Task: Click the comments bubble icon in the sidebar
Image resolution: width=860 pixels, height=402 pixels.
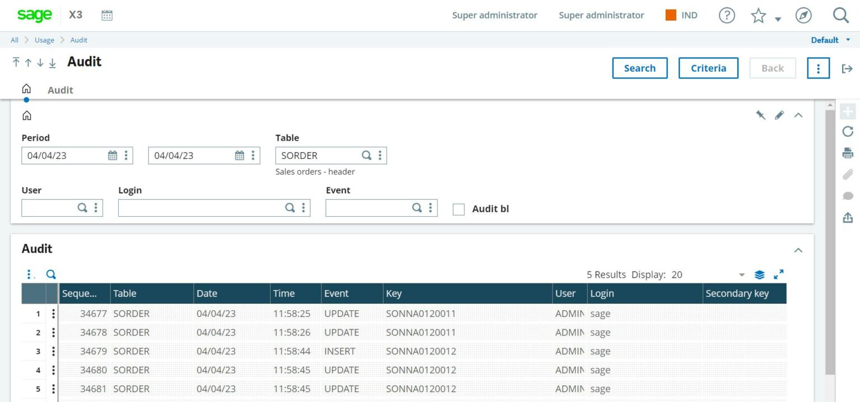Action: (x=847, y=195)
